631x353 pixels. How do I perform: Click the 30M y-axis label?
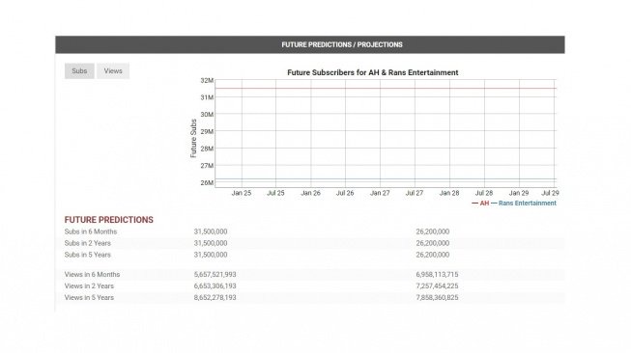click(x=207, y=115)
